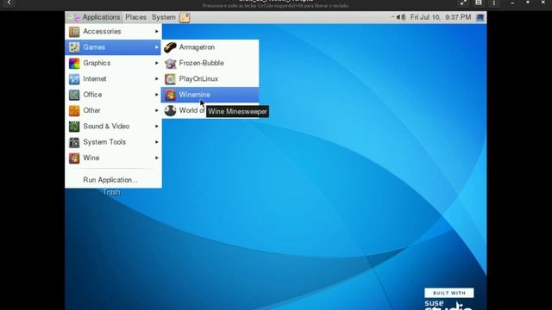552x310 pixels.
Task: Click the Office category icon
Action: pyautogui.click(x=74, y=95)
